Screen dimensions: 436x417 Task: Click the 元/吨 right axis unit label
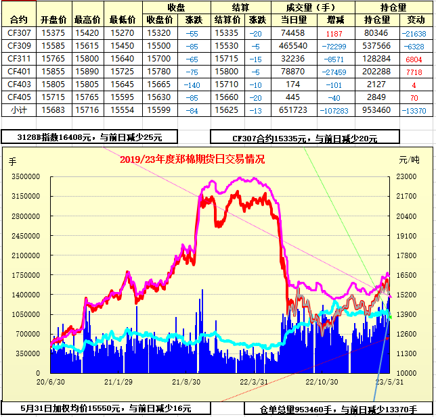click(409, 160)
